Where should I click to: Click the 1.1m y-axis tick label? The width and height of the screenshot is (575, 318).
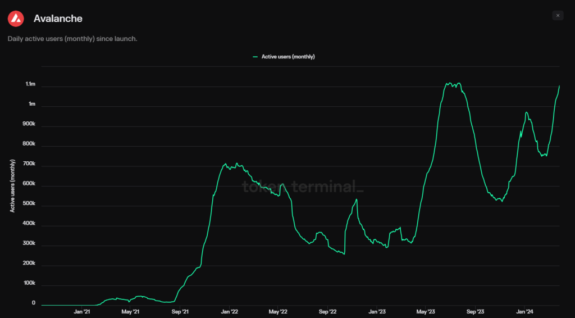tap(30, 84)
